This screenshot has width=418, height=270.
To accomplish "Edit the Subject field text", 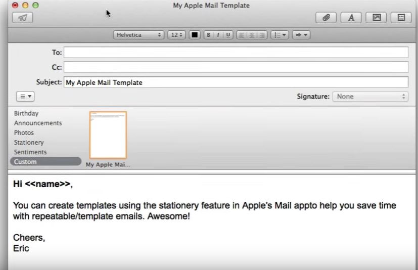I will coord(236,82).
